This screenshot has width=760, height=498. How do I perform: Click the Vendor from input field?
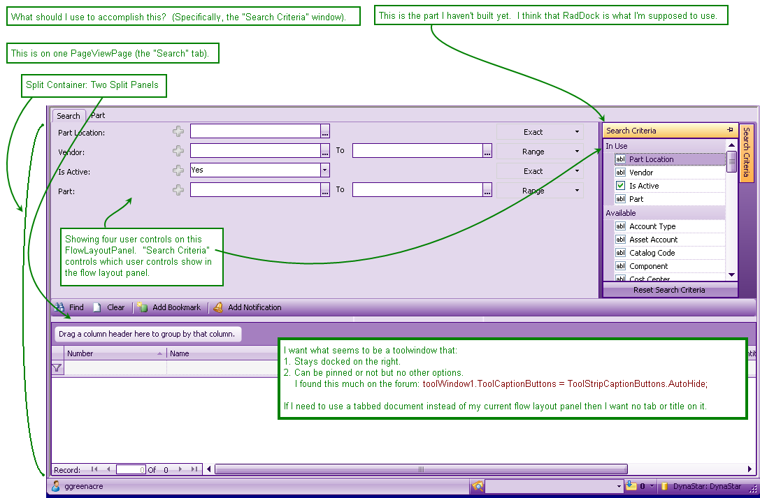[255, 151]
